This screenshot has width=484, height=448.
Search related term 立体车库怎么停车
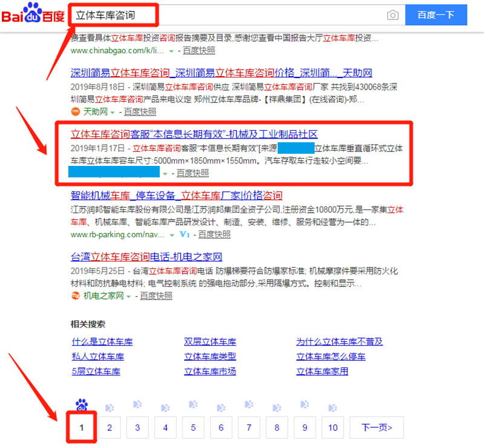[331, 357]
